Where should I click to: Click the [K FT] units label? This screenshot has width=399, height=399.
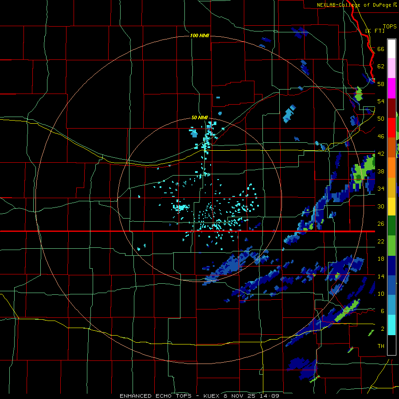pos(375,31)
